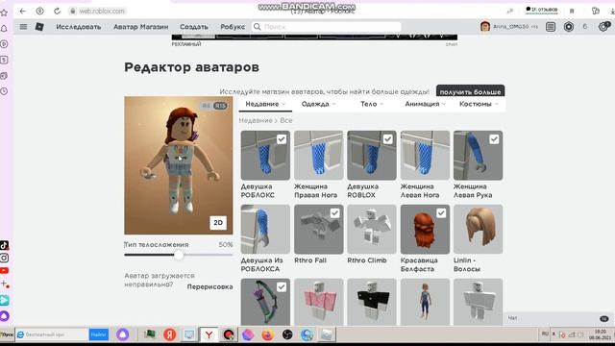Expand the Тело dropdown tab
This screenshot has height=346, width=615.
click(372, 104)
